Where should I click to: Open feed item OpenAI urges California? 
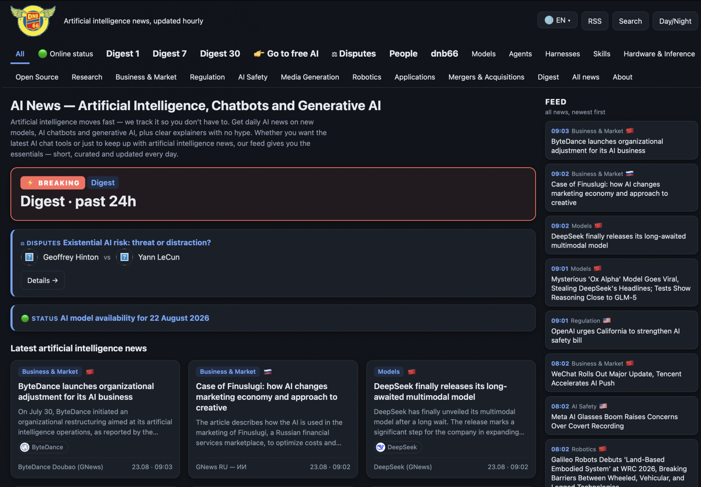click(621, 330)
